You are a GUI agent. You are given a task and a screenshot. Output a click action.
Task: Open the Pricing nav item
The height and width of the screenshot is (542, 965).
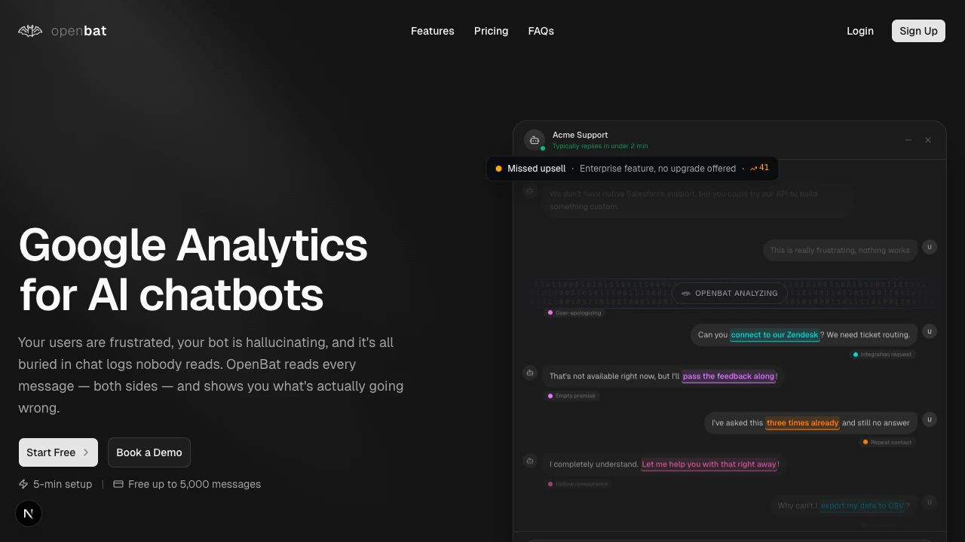coord(491,31)
